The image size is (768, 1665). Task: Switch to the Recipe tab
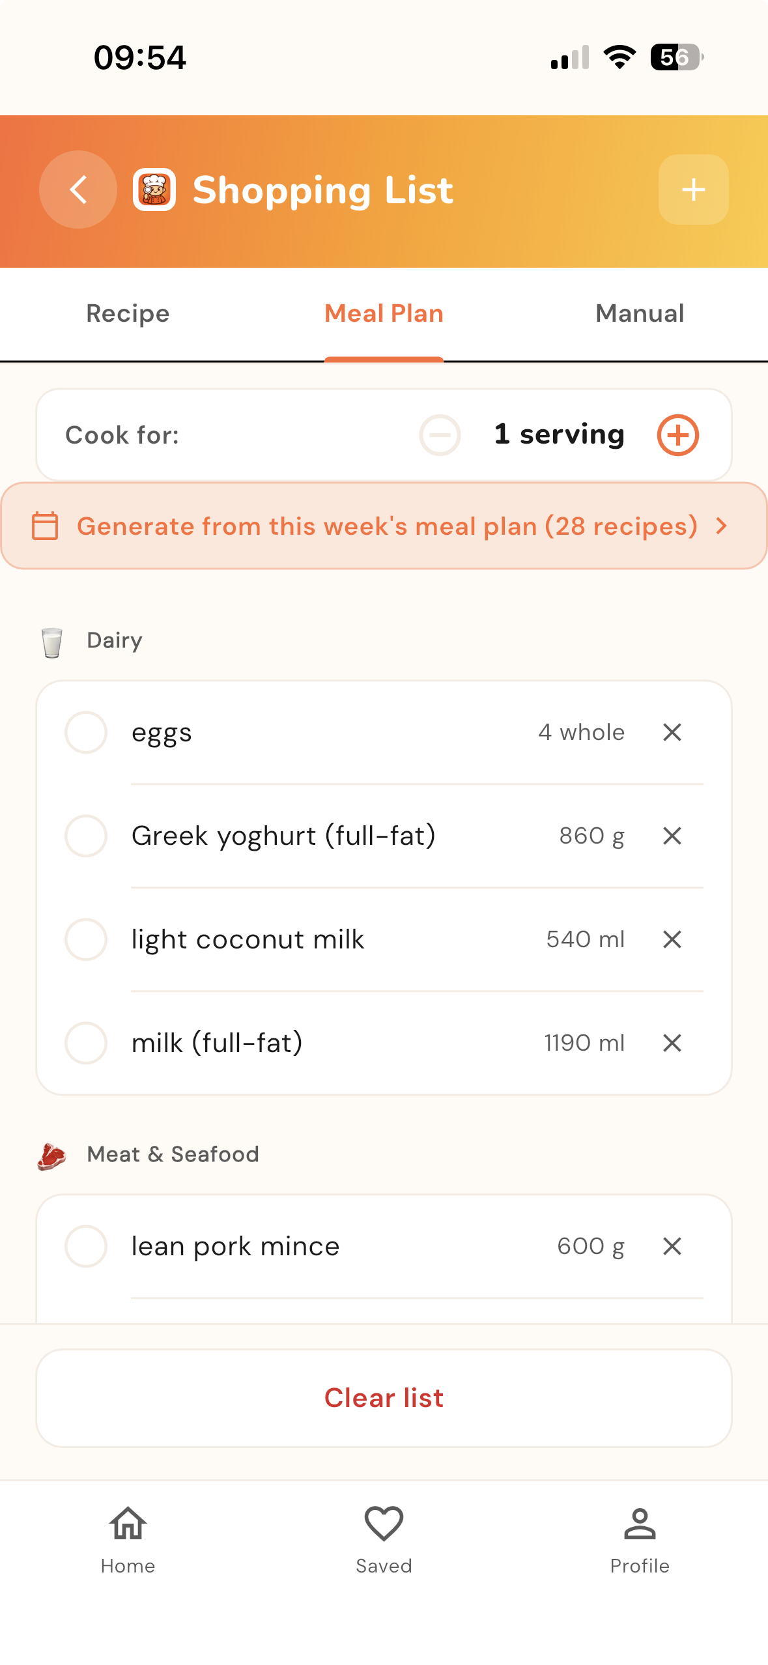point(128,313)
